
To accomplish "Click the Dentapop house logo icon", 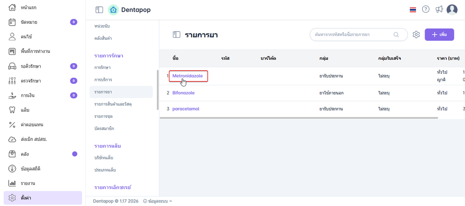I will [x=113, y=10].
